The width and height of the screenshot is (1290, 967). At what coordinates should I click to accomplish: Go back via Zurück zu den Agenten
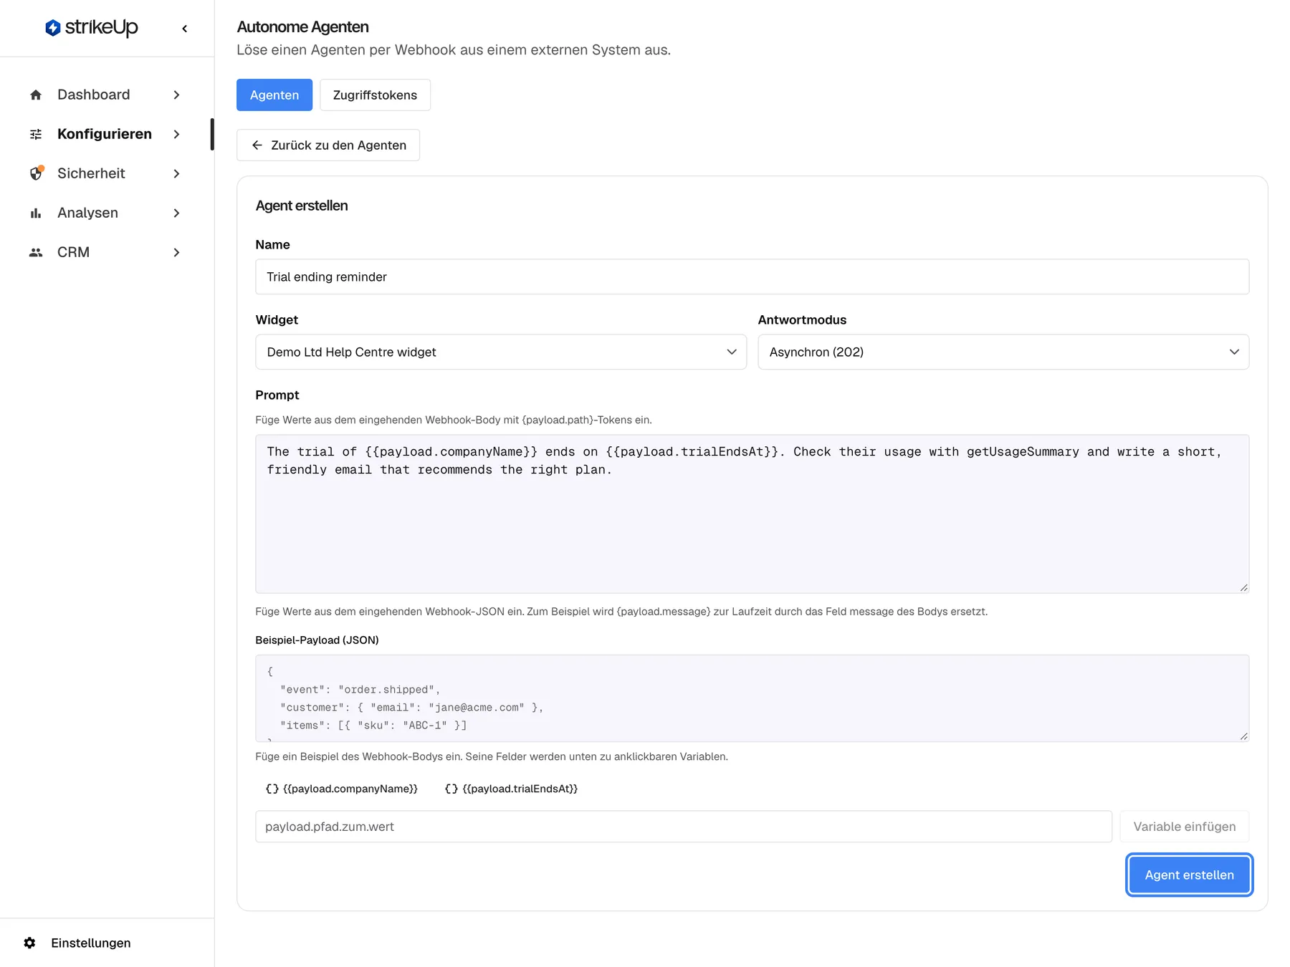click(328, 145)
